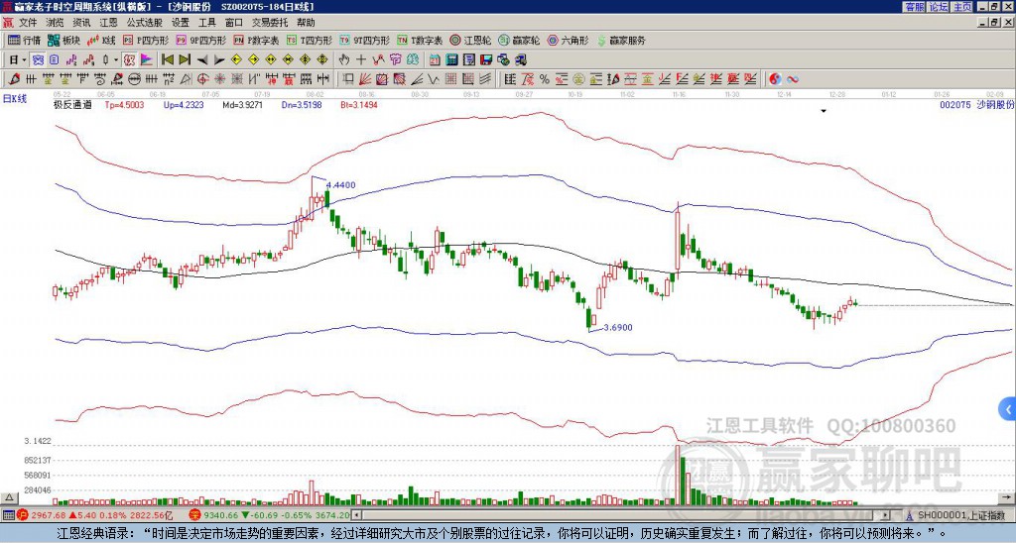Open the 江恩 menu
1016x543 pixels.
109,23
